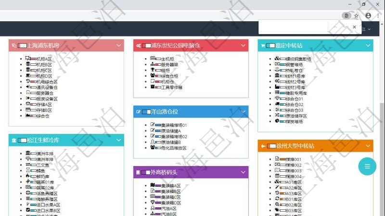Click the edit icon beside 集装箱堆场01
The width and height of the screenshot is (385, 216).
(x=153, y=125)
